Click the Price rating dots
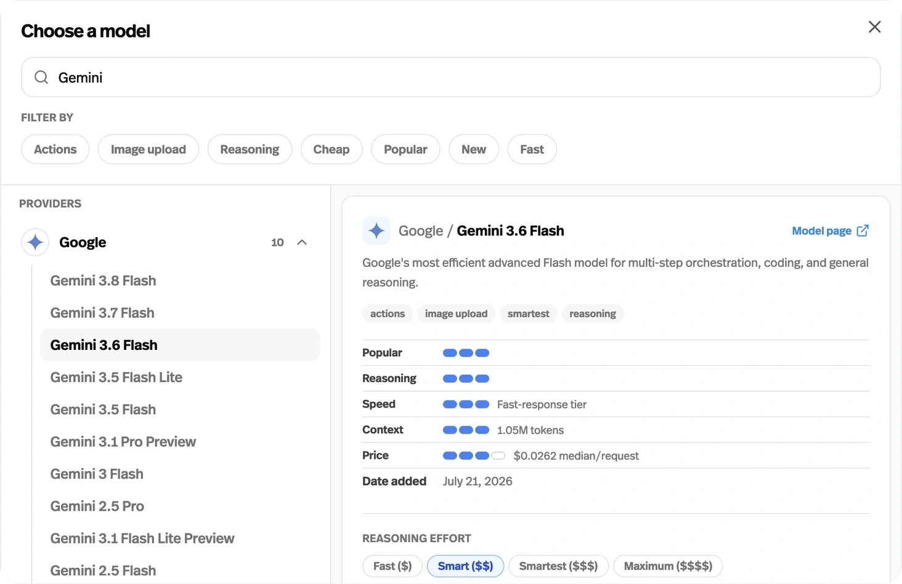Viewport: 902px width, 584px height. point(474,456)
